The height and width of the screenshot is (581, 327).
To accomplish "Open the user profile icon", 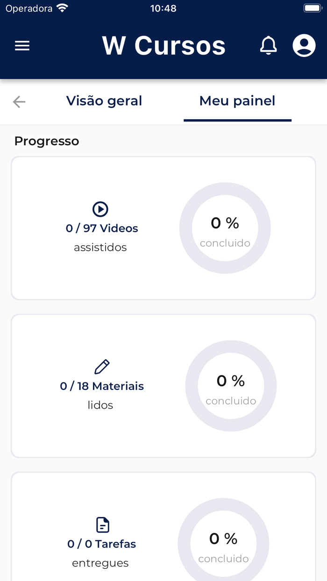I will click(x=304, y=46).
